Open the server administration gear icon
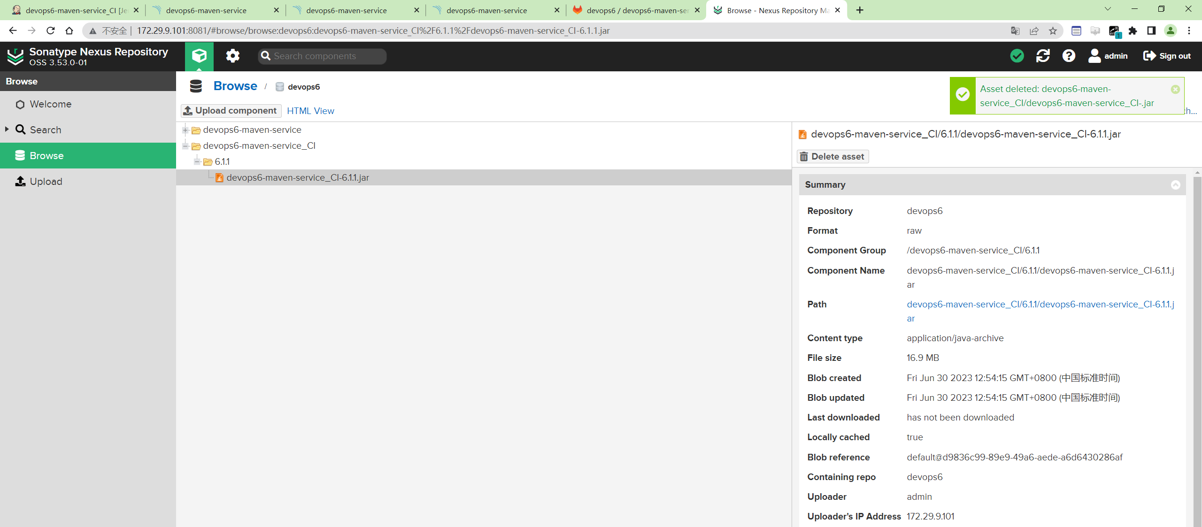This screenshot has height=527, width=1202. (x=232, y=56)
